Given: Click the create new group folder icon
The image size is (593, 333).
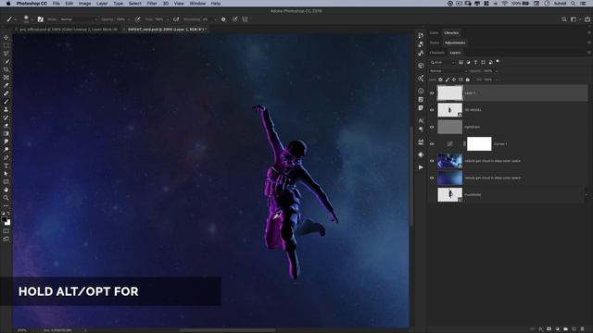Looking at the screenshot, I should click(x=566, y=329).
